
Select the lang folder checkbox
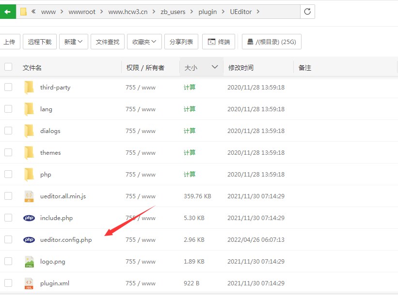(x=8, y=109)
